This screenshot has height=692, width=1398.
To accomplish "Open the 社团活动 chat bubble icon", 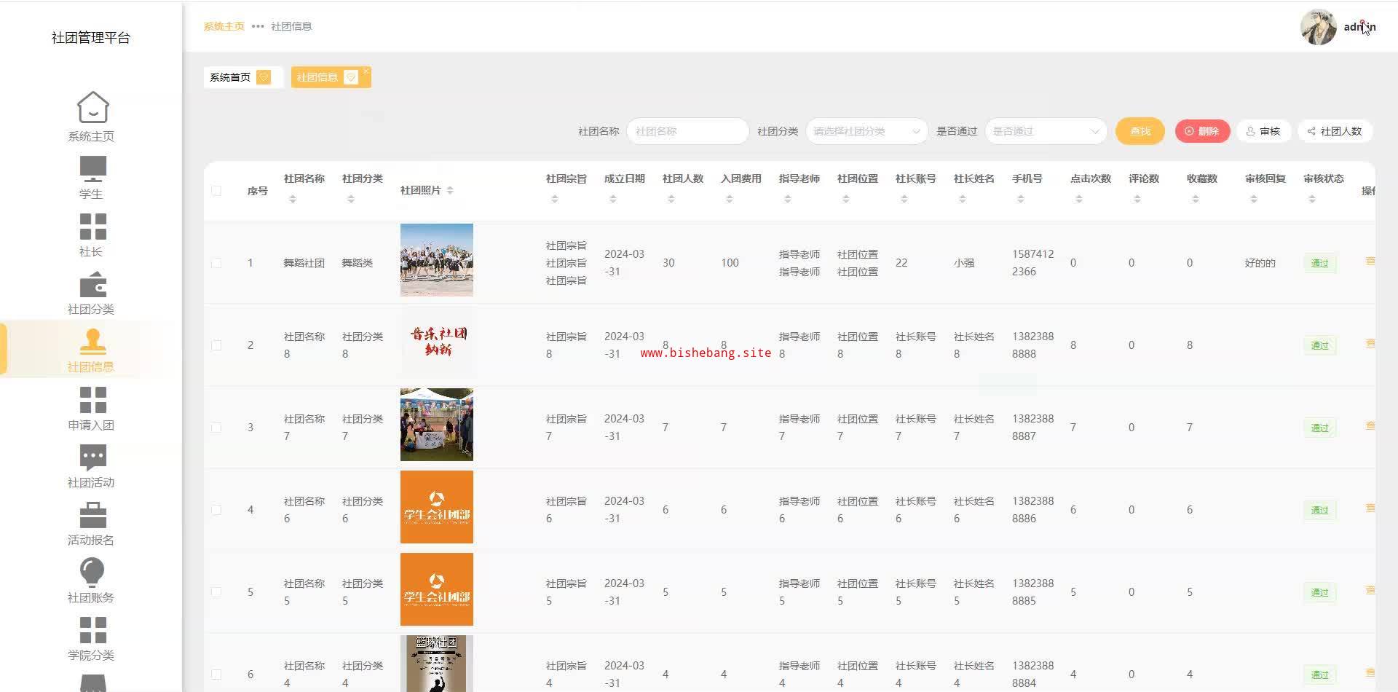I will coord(92,457).
